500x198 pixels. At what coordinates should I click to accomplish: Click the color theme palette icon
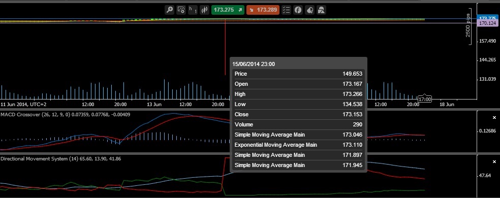coord(309,10)
